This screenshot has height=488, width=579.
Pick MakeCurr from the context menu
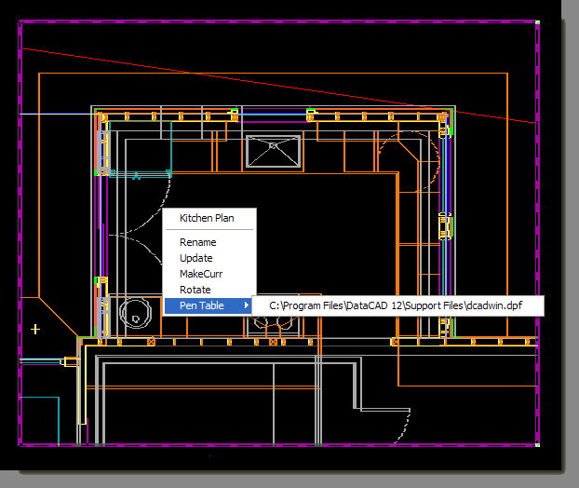coord(201,274)
